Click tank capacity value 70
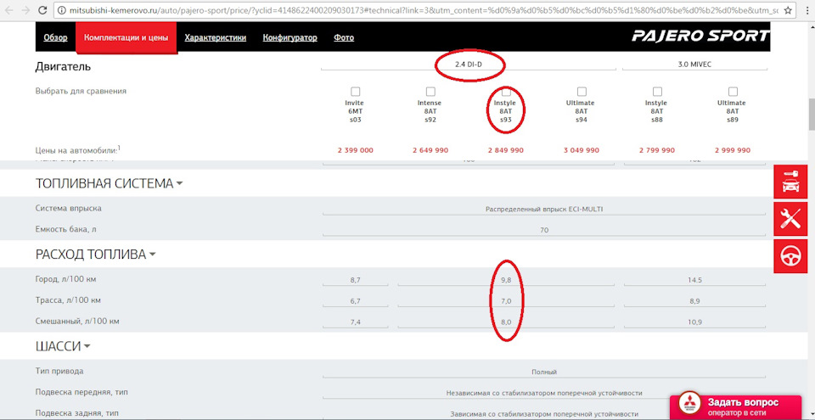The height and width of the screenshot is (420, 815). point(544,230)
